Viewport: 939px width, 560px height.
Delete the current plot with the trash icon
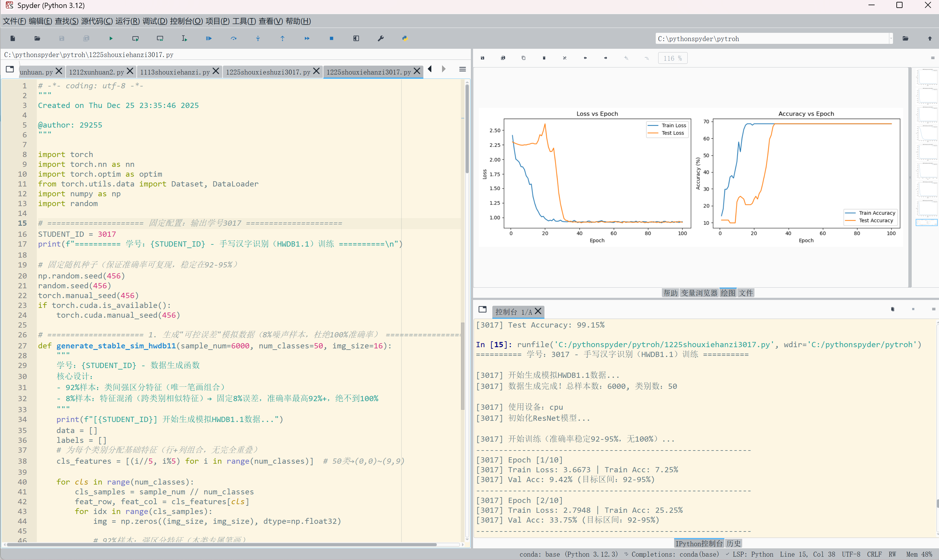[544, 58]
